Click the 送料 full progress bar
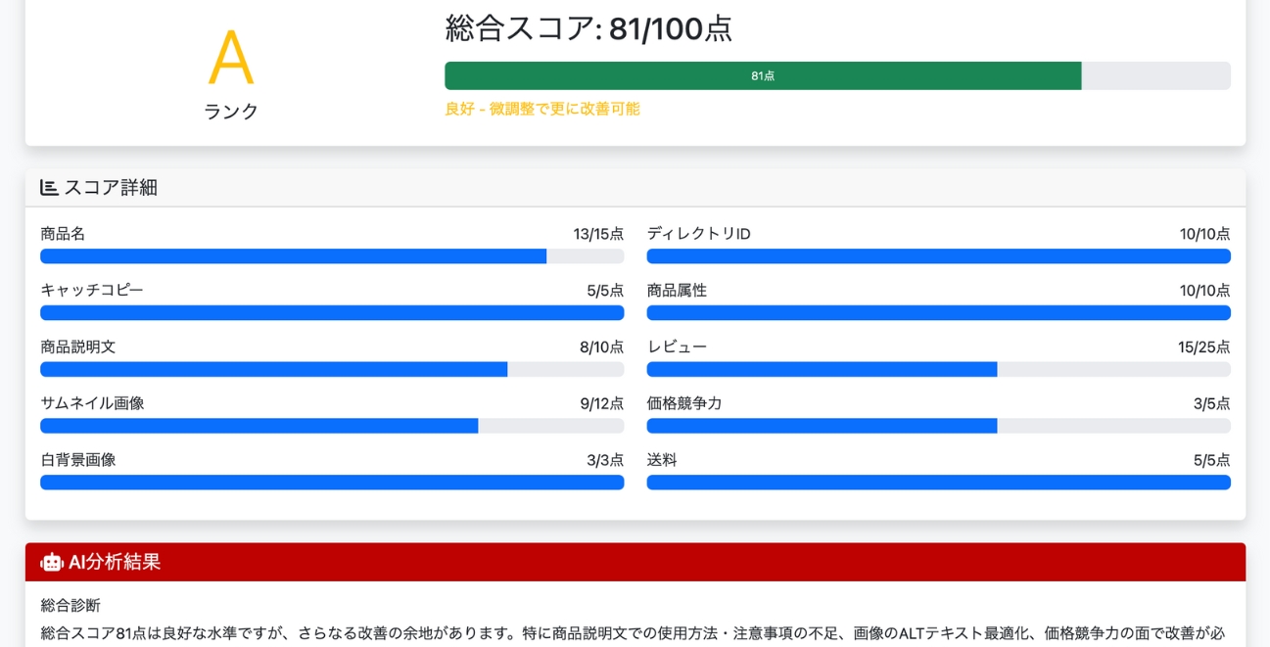1270x647 pixels. pos(938,483)
